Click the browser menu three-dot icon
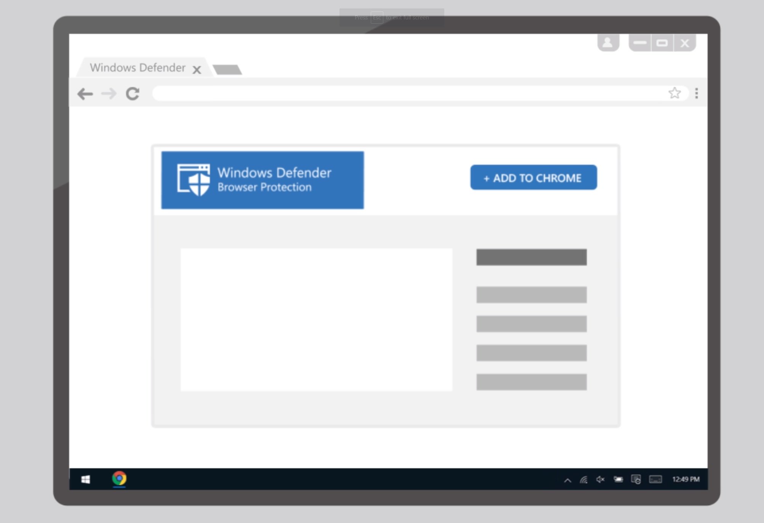The image size is (764, 523). click(697, 93)
